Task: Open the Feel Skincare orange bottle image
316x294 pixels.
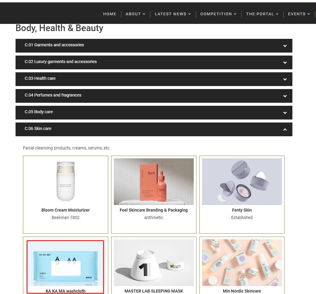Action: (x=154, y=181)
